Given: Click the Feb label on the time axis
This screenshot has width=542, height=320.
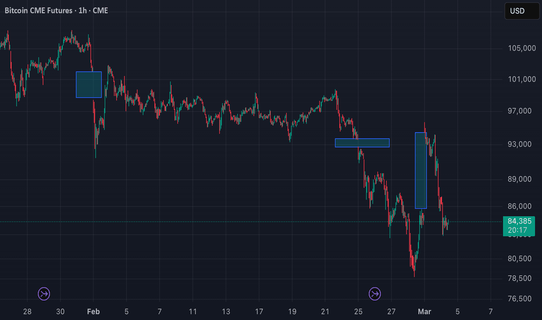Looking at the screenshot, I should (x=93, y=312).
